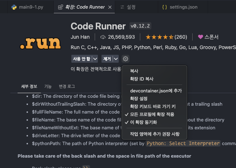Click the .run Code Runner logo

[40, 43]
